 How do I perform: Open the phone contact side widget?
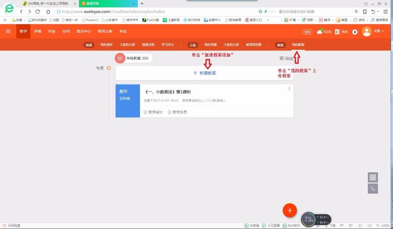click(373, 189)
